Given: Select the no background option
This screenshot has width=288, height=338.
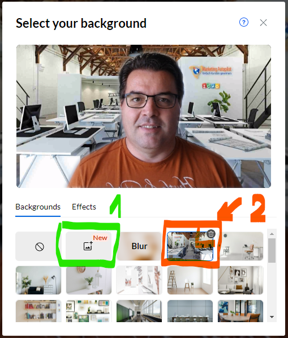Looking at the screenshot, I should pos(38,246).
